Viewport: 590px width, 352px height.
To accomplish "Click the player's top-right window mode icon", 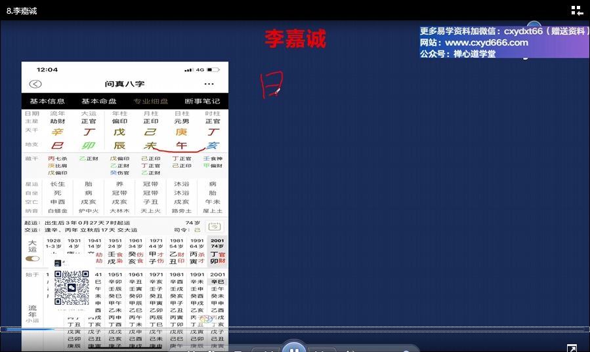I will (576, 10).
